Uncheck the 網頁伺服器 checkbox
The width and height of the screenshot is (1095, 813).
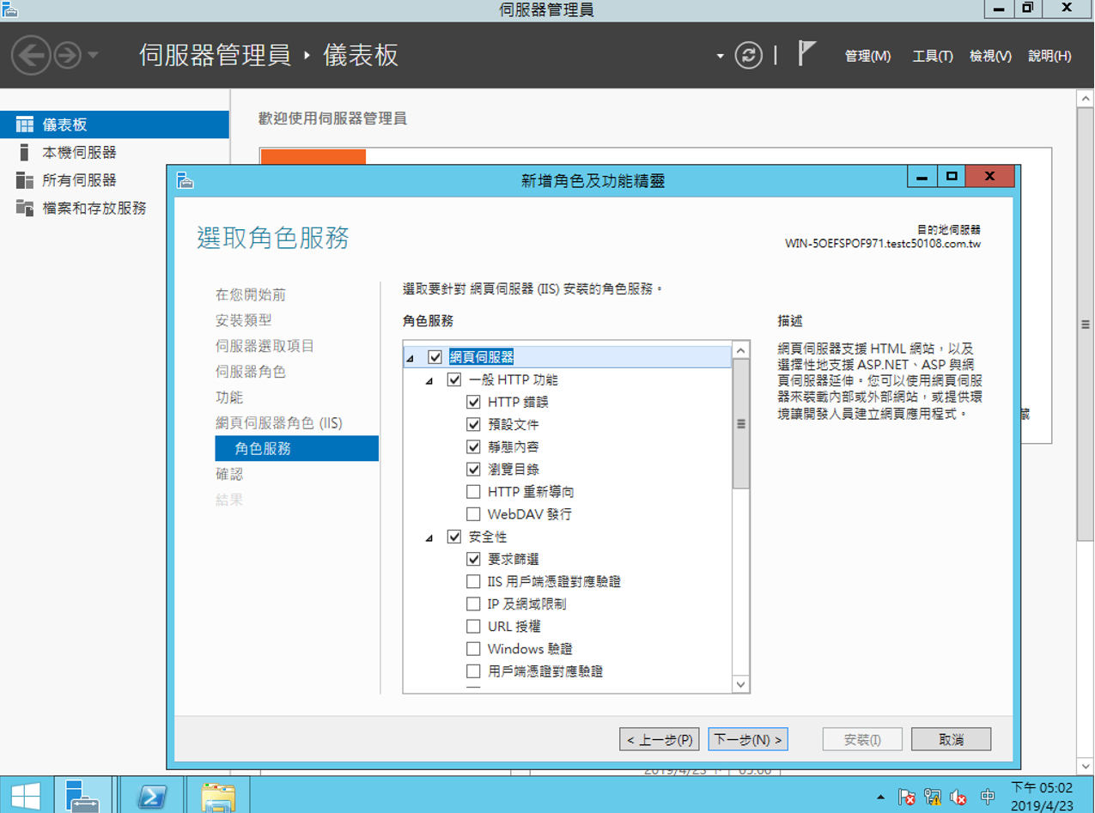click(x=435, y=357)
